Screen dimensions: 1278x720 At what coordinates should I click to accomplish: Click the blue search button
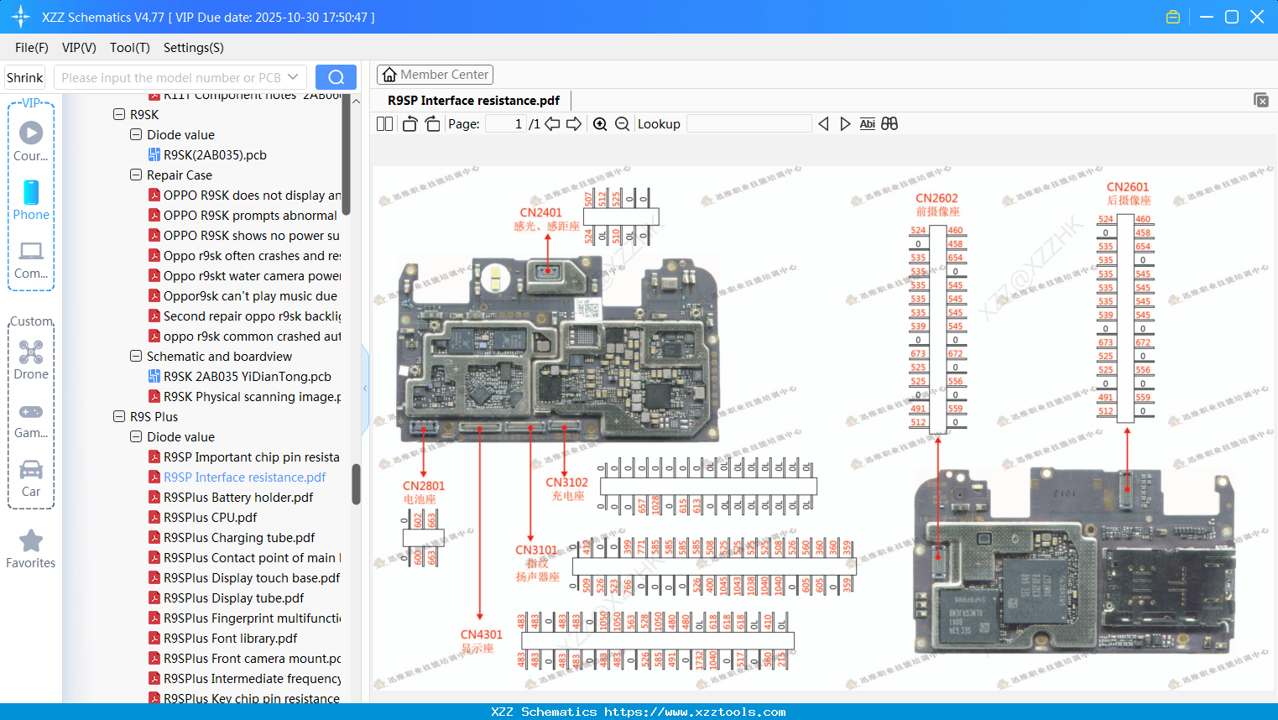[336, 77]
